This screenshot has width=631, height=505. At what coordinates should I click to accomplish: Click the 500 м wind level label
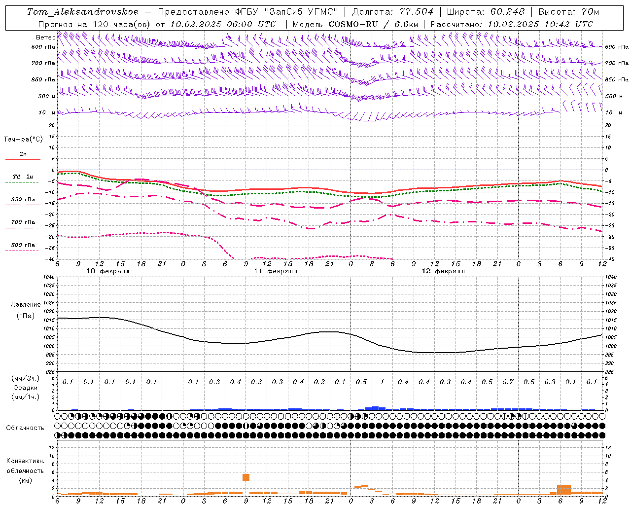pos(47,96)
